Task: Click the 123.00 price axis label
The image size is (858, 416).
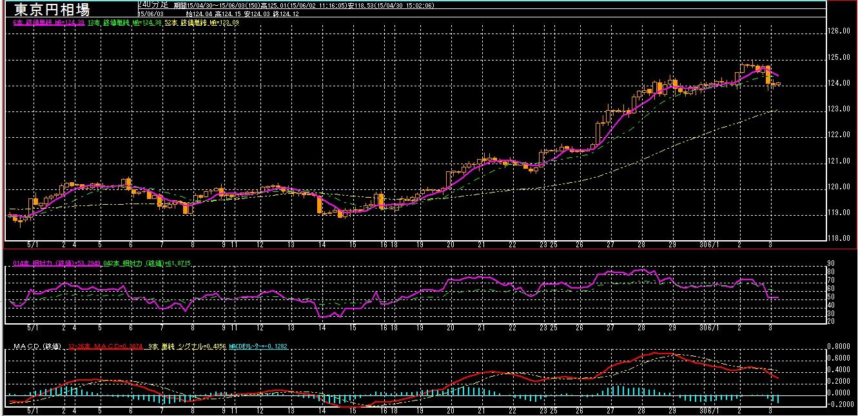Action: (840, 109)
